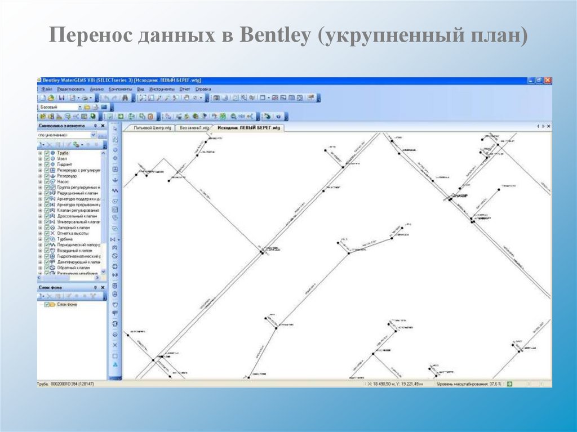This screenshot has width=577, height=432.
Task: Uncheck the Обратный клапан checkbox
Action: coord(47,268)
